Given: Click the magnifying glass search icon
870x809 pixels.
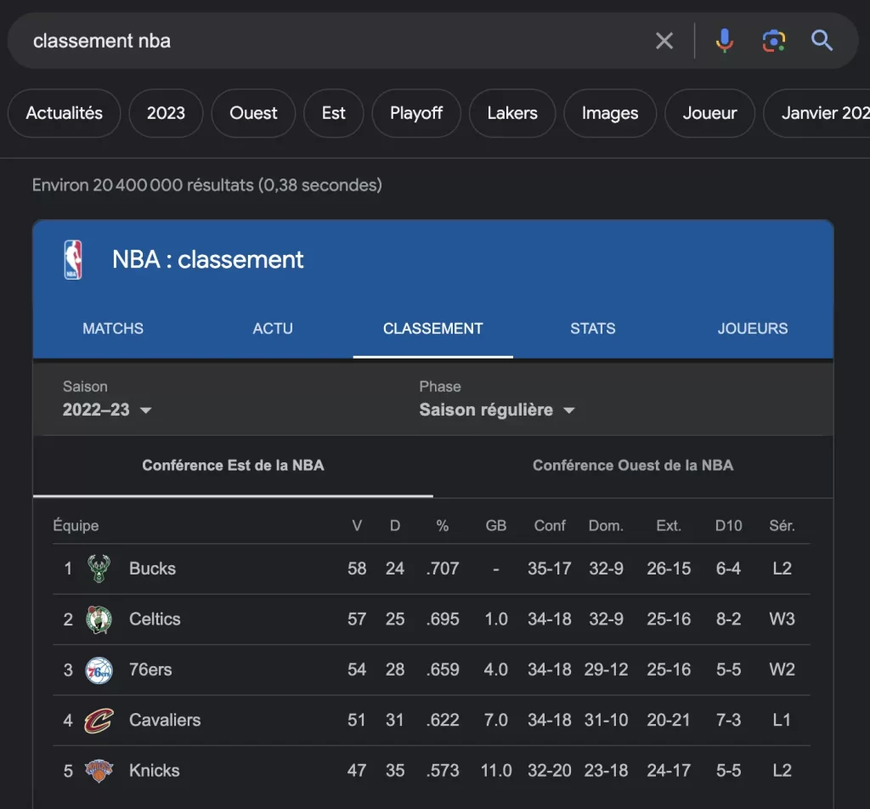Looking at the screenshot, I should coord(822,41).
